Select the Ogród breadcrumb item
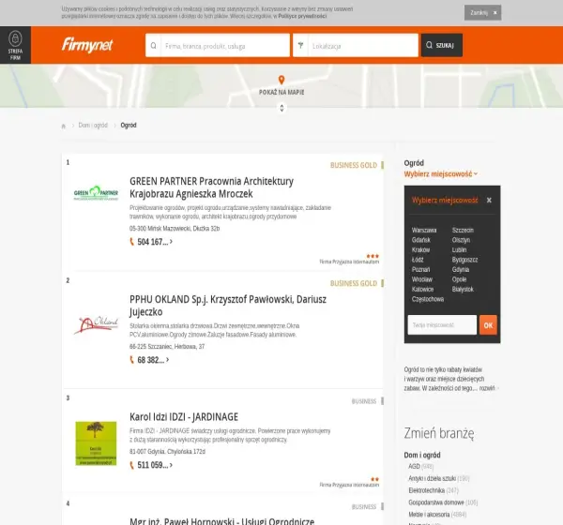The image size is (563, 525). (129, 126)
